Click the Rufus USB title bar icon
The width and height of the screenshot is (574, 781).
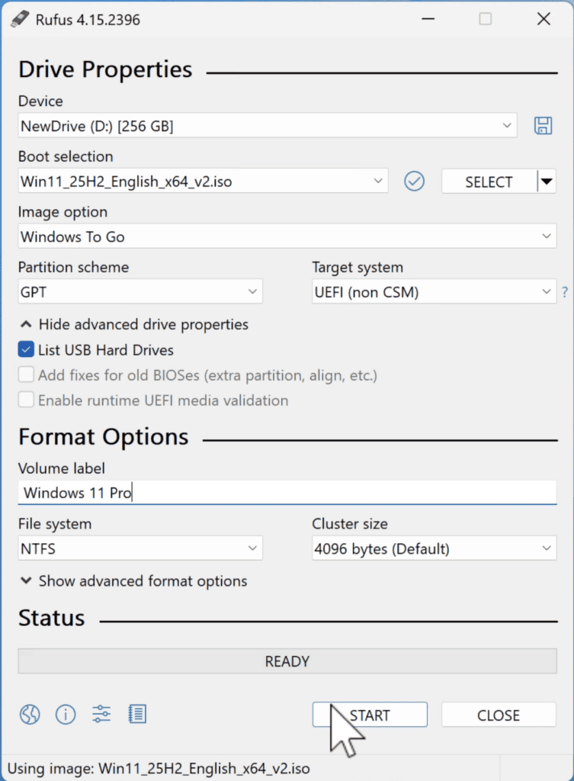coord(19,19)
